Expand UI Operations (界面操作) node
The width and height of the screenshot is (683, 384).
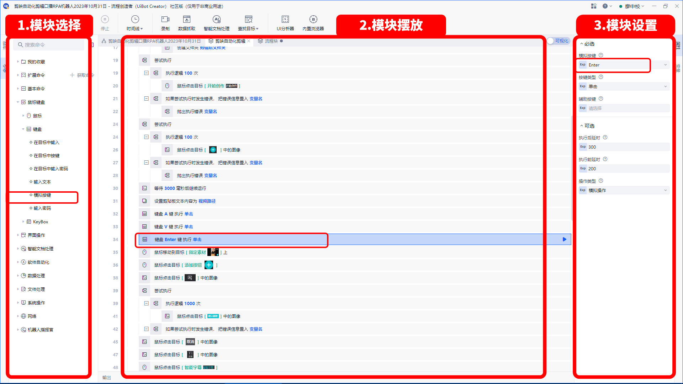(x=18, y=235)
